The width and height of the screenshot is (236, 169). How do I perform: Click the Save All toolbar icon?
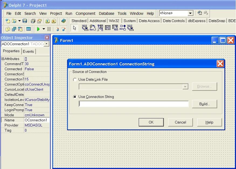pos(33,21)
